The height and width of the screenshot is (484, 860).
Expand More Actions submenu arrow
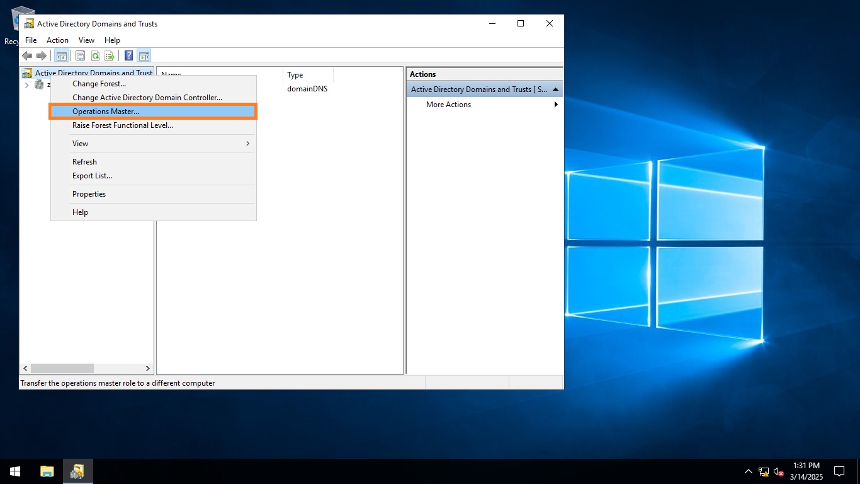(x=556, y=105)
